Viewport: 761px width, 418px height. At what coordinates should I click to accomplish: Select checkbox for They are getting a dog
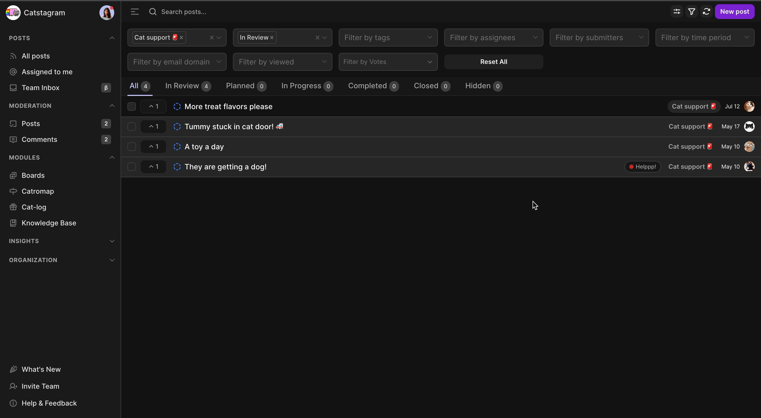[x=131, y=167]
